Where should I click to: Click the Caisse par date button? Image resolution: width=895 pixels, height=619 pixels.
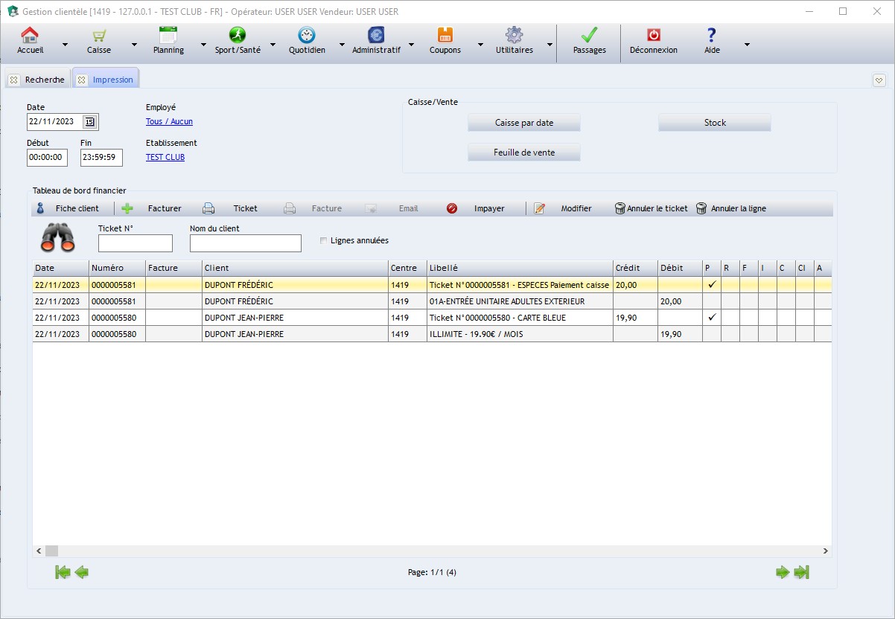[x=523, y=123]
